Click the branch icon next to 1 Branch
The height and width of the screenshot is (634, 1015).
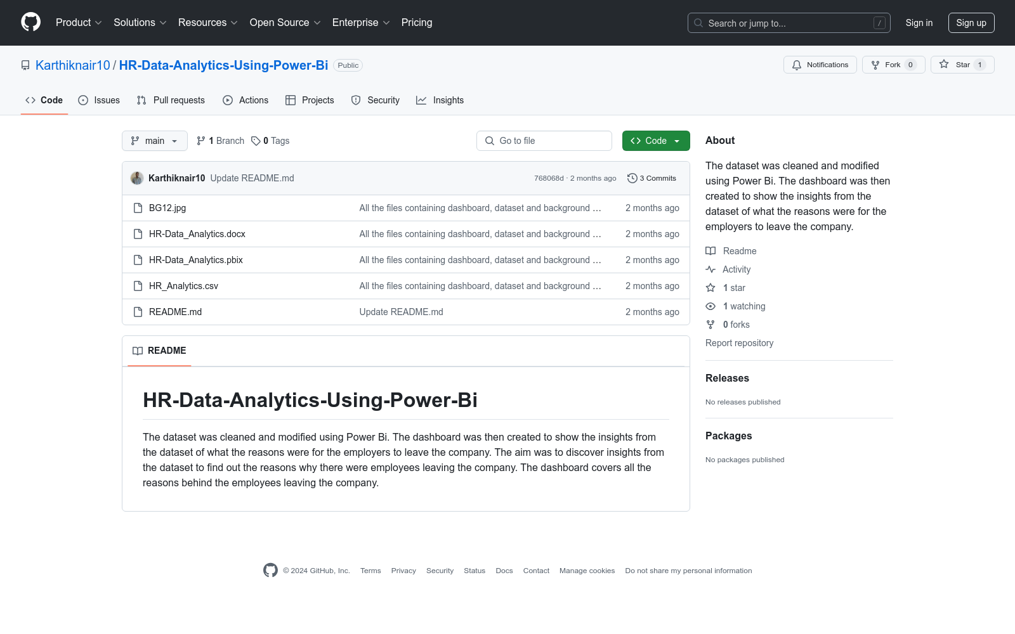[x=201, y=141]
